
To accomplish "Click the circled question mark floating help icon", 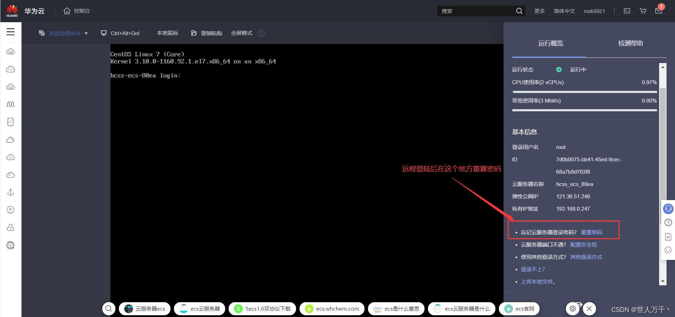I will click(x=668, y=223).
